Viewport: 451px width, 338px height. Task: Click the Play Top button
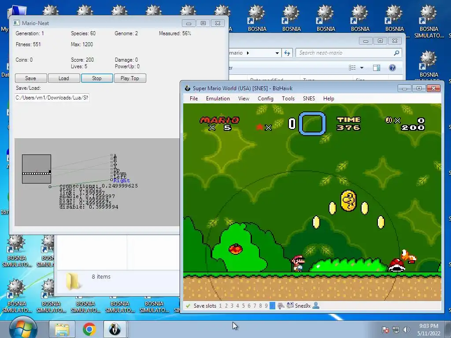(x=130, y=78)
